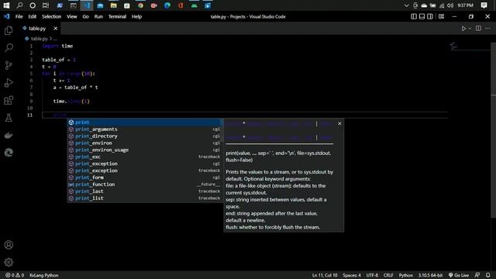Open the Search view in activity bar

[9, 48]
